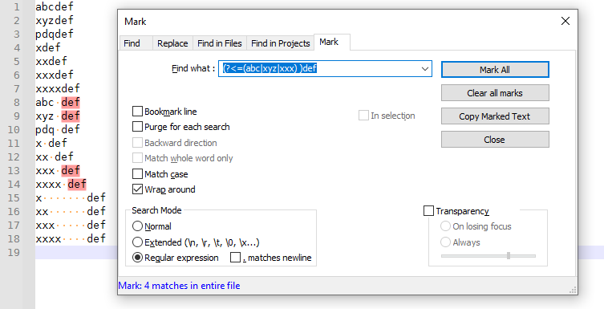
Task: Enable the Bookmark line checkbox
Action: tap(137, 112)
